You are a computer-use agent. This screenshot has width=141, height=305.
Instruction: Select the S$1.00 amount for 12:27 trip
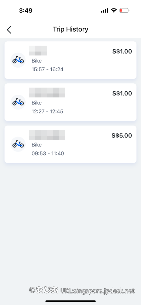point(122,93)
